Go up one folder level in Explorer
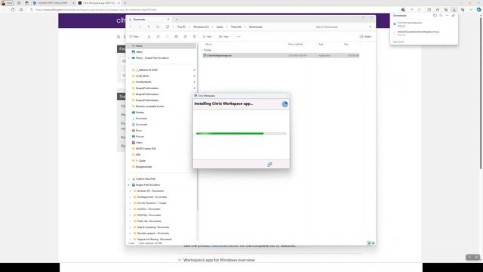483x272 pixels. [149, 27]
